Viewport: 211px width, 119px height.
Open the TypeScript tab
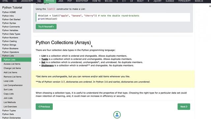point(184,1)
